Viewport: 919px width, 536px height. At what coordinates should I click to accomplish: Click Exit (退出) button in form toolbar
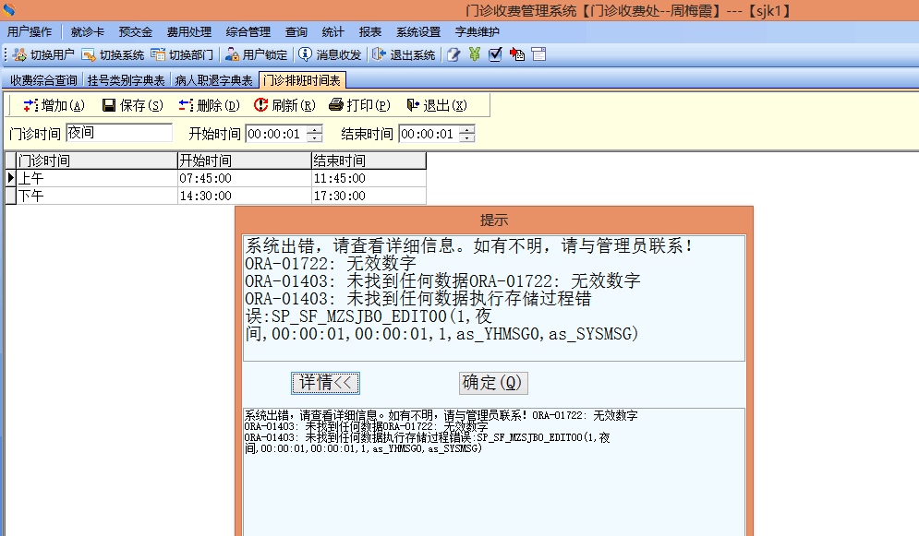click(x=437, y=105)
